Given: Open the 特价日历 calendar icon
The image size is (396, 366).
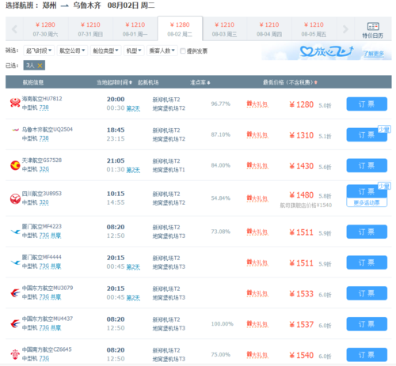Looking at the screenshot, I should (x=373, y=30).
